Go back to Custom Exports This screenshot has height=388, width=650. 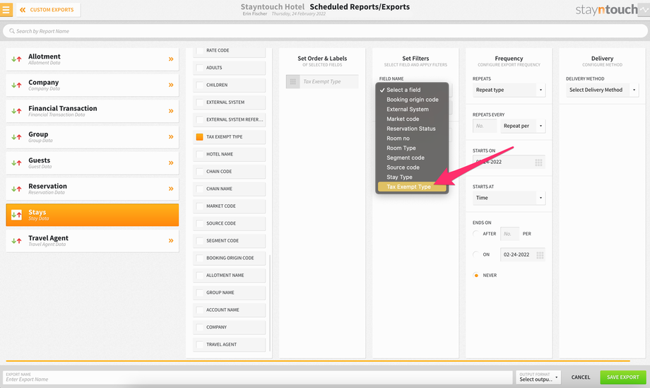coord(47,9)
